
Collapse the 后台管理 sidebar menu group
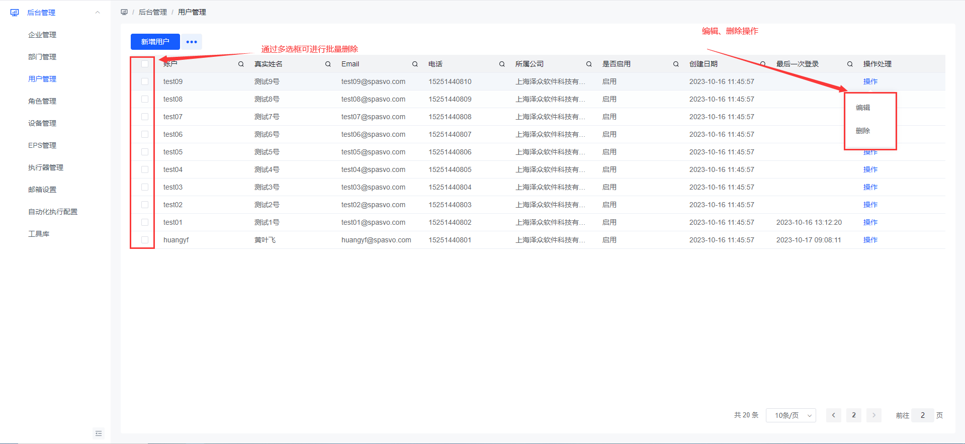pyautogui.click(x=98, y=13)
